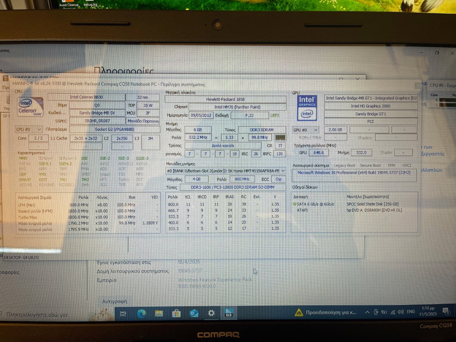Click the DDR3-1600 / PC3-12800 module type field
The height and width of the screenshot is (342, 456).
tap(233, 187)
